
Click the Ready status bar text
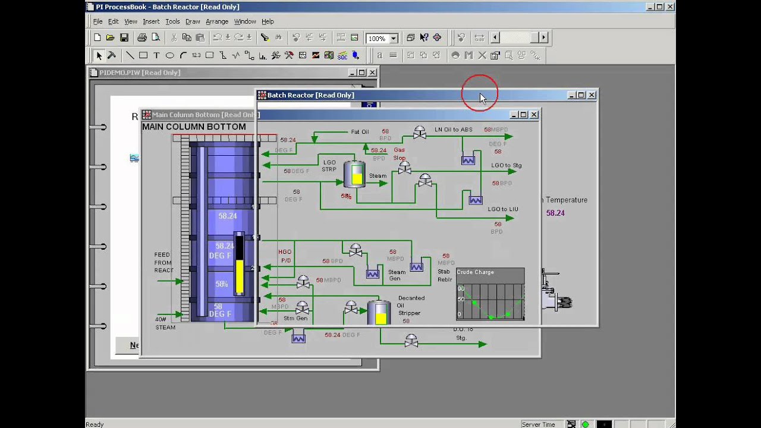95,424
